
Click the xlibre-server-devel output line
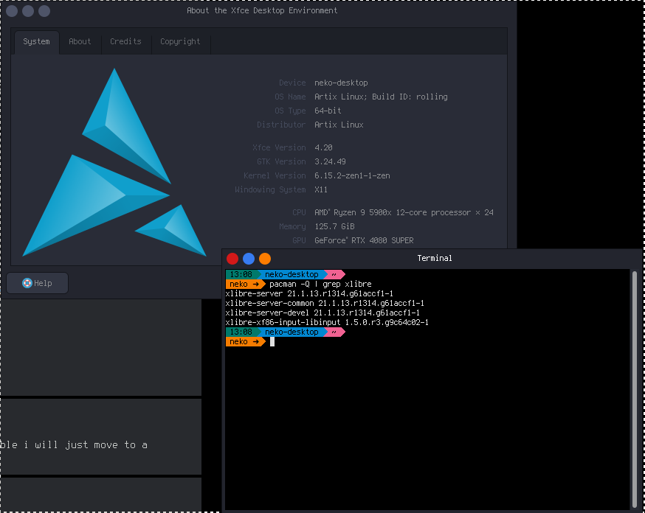click(x=322, y=313)
